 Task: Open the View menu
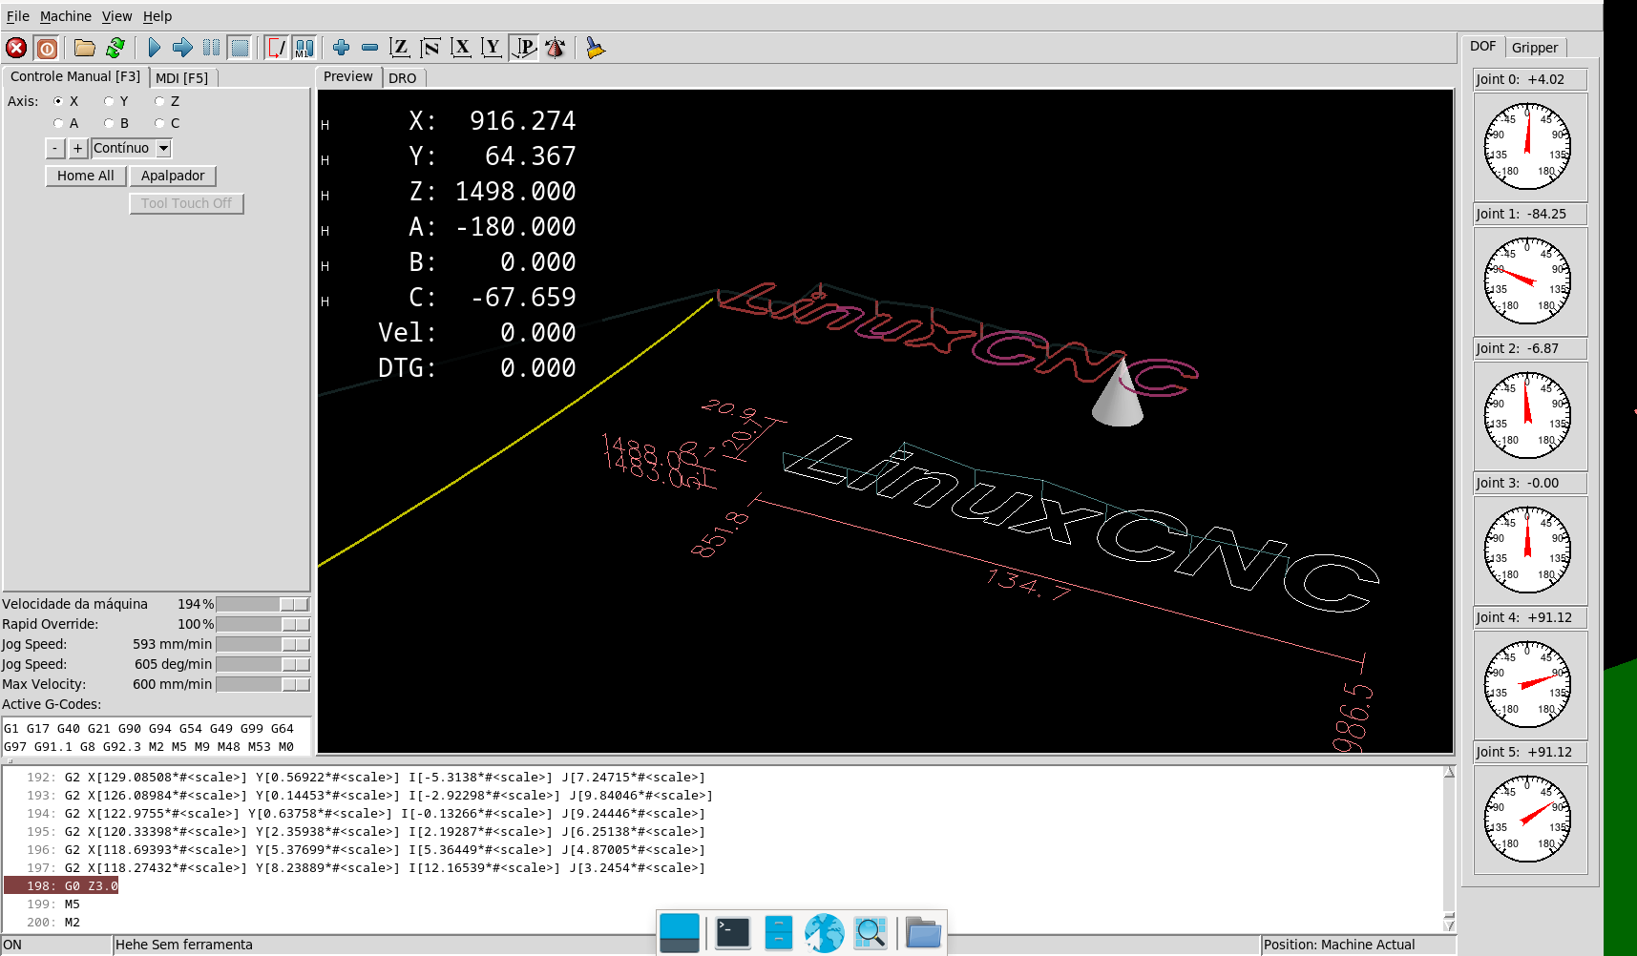tap(117, 16)
